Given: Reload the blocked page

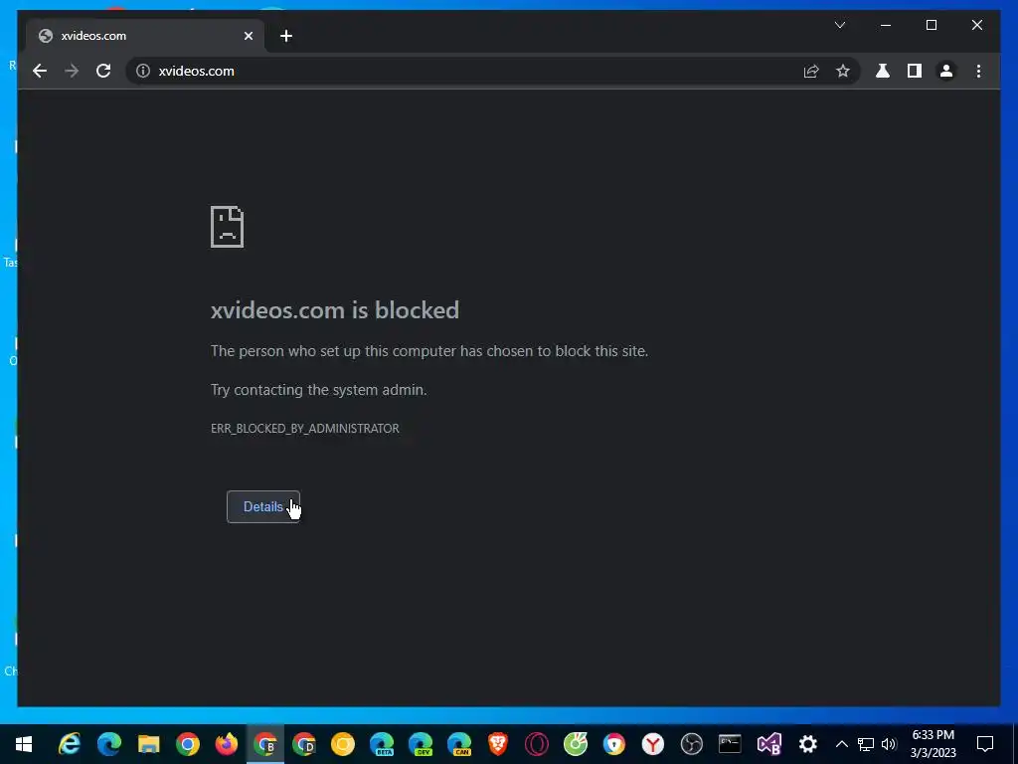Looking at the screenshot, I should click(103, 71).
